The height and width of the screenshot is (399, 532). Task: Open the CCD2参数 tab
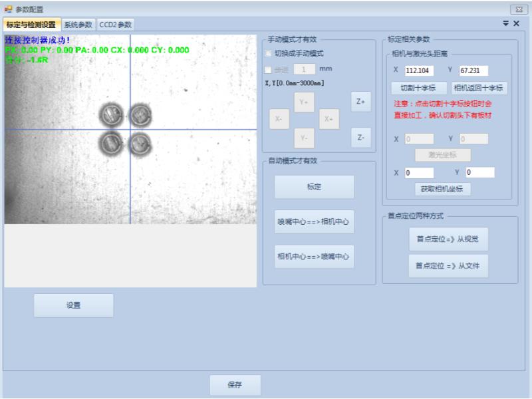tap(116, 25)
